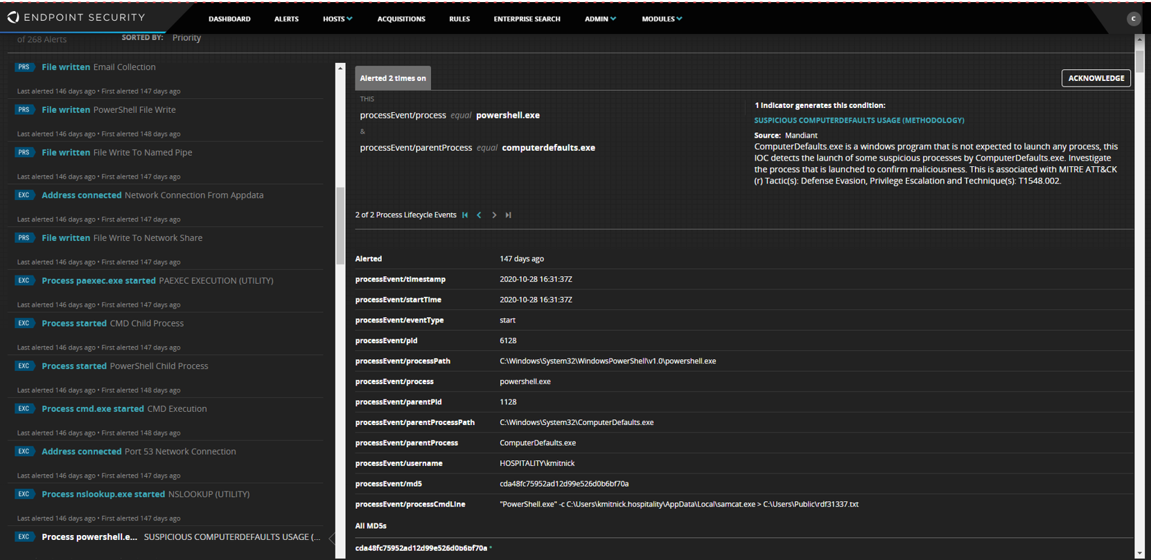Click the page scrollbar down arrow

(x=1140, y=554)
